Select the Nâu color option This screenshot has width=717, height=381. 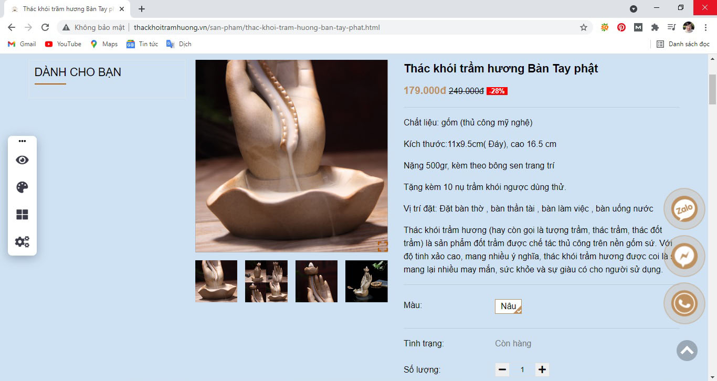pyautogui.click(x=508, y=306)
